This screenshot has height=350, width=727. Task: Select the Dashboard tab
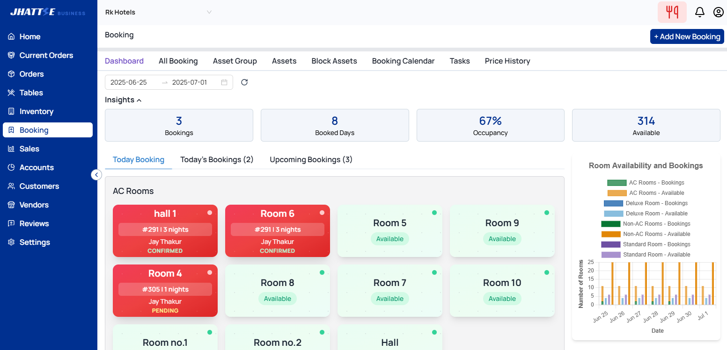click(124, 61)
